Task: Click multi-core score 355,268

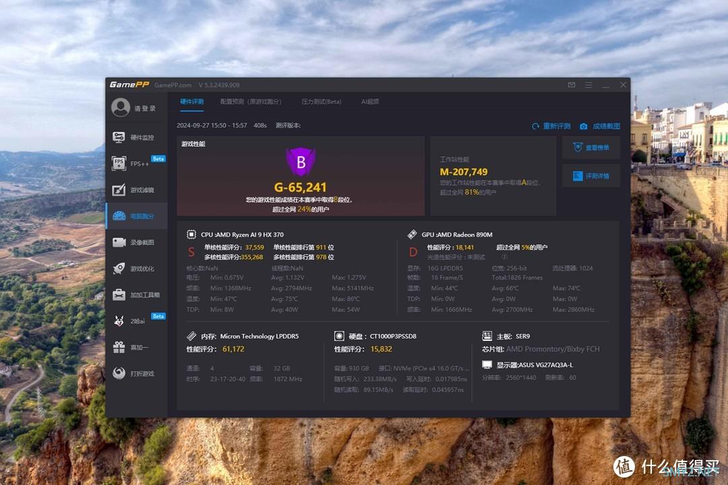Action: pos(251,257)
